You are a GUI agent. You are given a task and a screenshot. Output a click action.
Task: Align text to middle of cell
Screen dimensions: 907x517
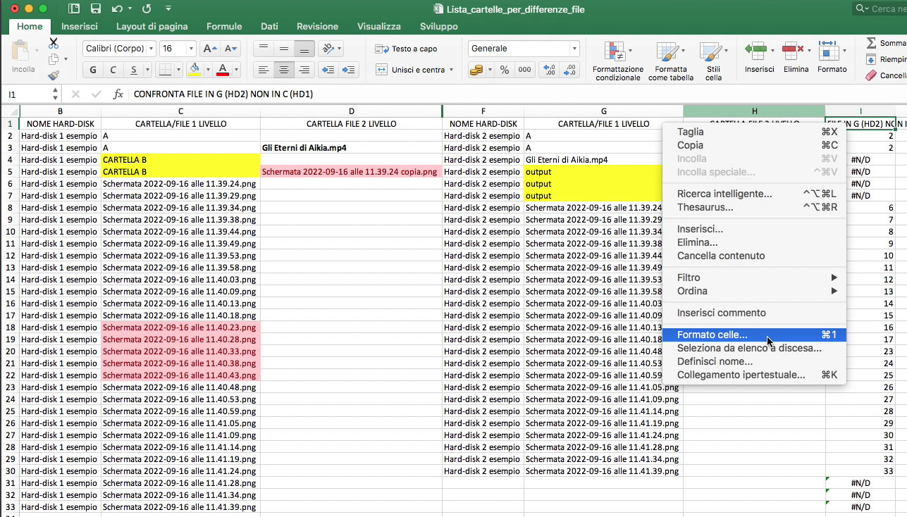(284, 49)
